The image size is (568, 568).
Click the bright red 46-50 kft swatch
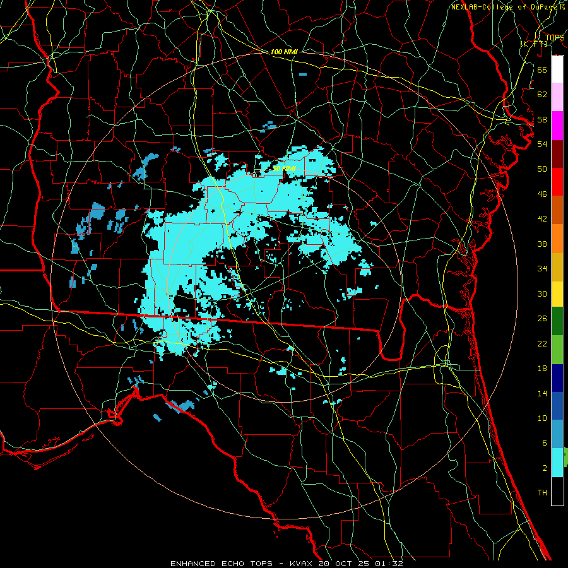click(557, 182)
